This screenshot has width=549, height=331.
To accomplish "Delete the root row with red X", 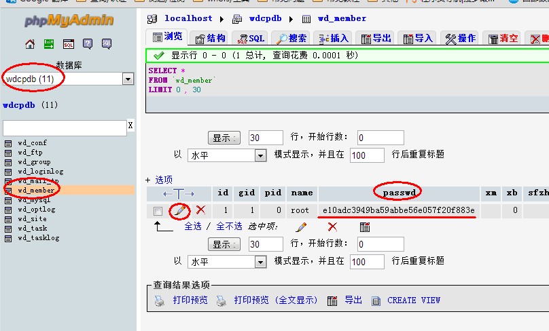I will coord(200,210).
